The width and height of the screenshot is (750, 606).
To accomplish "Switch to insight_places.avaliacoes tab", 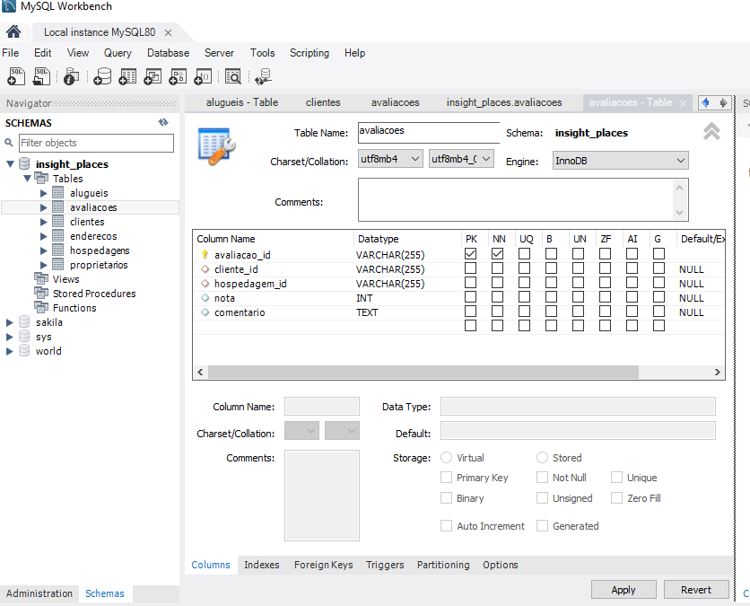I will pos(504,102).
